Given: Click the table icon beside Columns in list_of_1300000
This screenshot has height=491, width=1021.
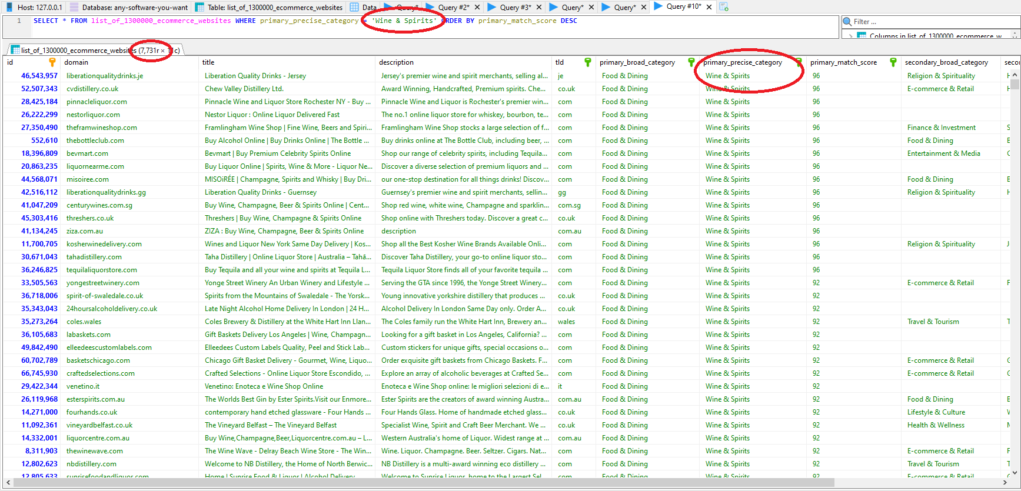Looking at the screenshot, I should point(862,36).
